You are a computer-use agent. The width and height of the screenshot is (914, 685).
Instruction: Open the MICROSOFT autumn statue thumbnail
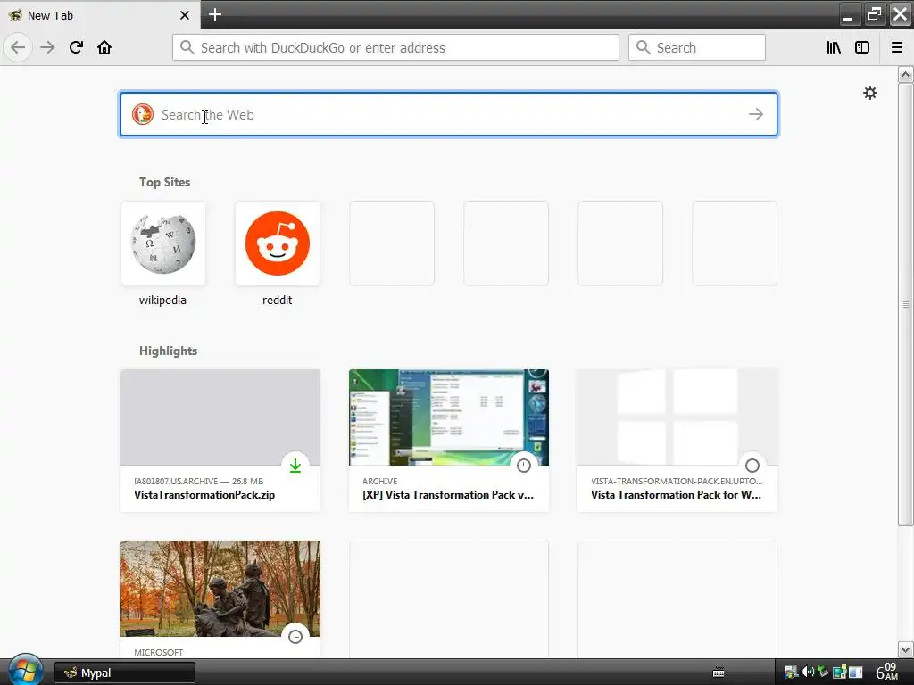pyautogui.click(x=220, y=589)
